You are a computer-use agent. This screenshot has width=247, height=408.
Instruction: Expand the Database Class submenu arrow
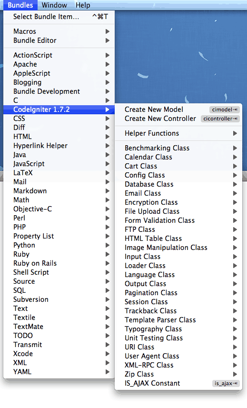tap(235, 184)
